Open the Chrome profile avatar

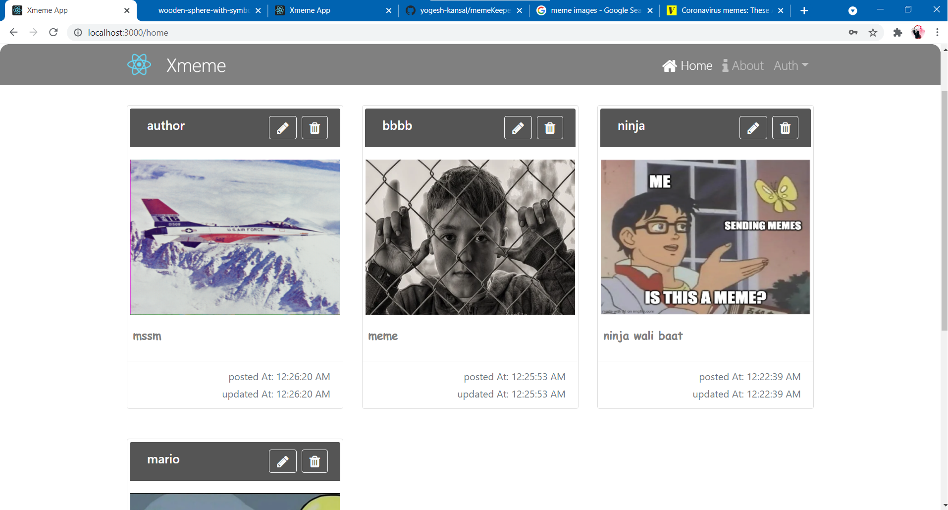(918, 32)
